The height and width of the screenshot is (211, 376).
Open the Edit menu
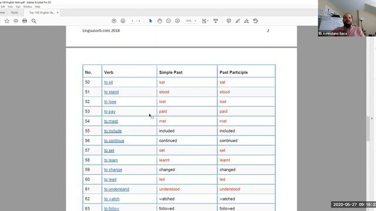tap(2, 6)
